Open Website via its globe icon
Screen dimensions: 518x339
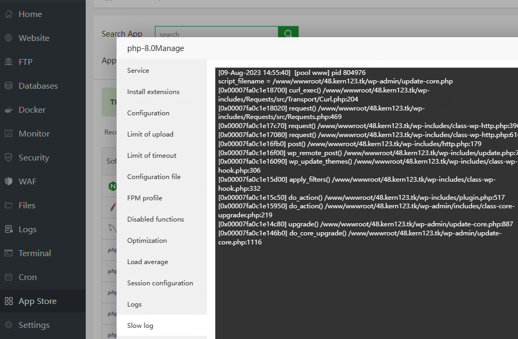[x=9, y=38]
